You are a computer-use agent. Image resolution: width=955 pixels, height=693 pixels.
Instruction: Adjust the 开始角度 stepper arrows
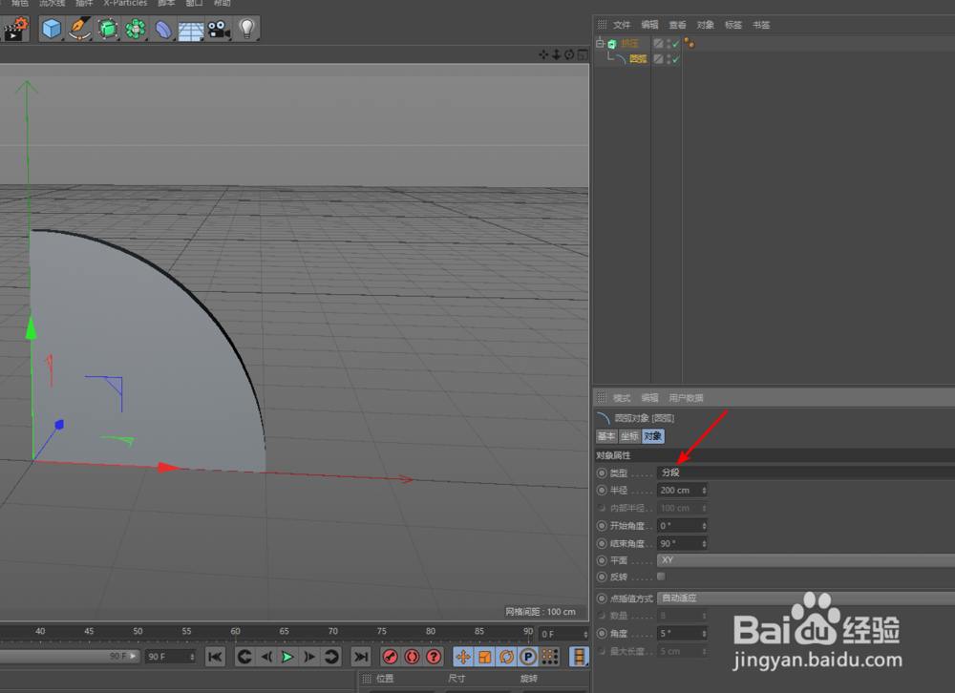click(x=704, y=526)
